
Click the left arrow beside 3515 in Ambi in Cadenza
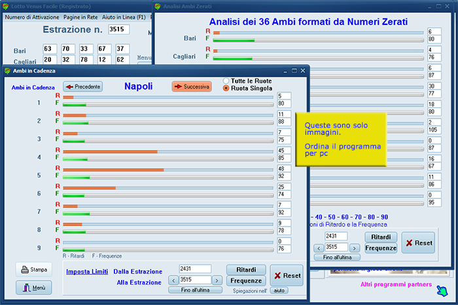[173, 281]
